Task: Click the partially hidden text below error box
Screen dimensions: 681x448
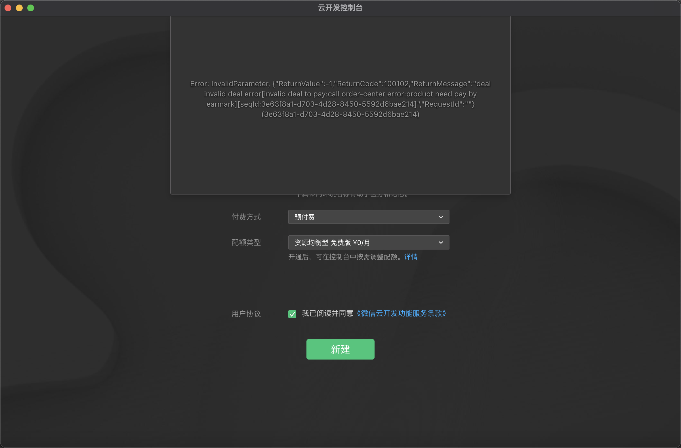Action: tap(352, 195)
